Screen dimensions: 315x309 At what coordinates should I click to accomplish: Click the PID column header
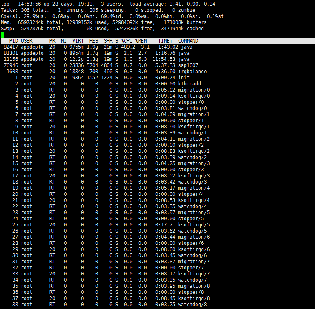[x=13, y=41]
